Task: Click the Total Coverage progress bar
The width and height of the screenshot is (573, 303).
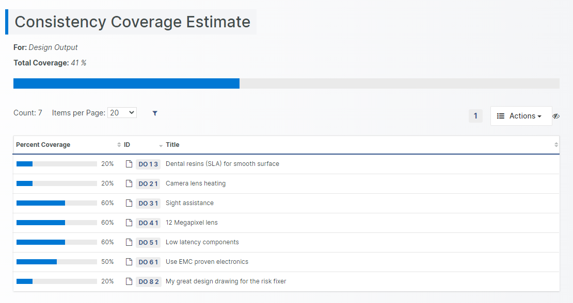Action: pyautogui.click(x=286, y=83)
